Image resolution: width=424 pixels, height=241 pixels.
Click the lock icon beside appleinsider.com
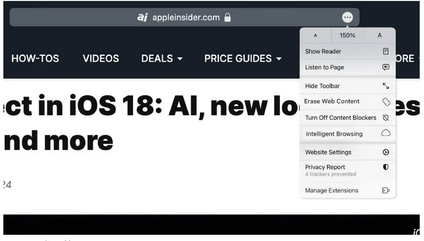(x=227, y=18)
